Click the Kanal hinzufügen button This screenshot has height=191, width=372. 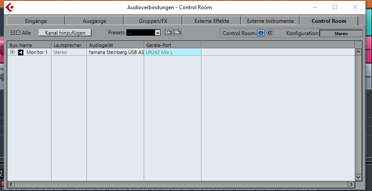65,32
